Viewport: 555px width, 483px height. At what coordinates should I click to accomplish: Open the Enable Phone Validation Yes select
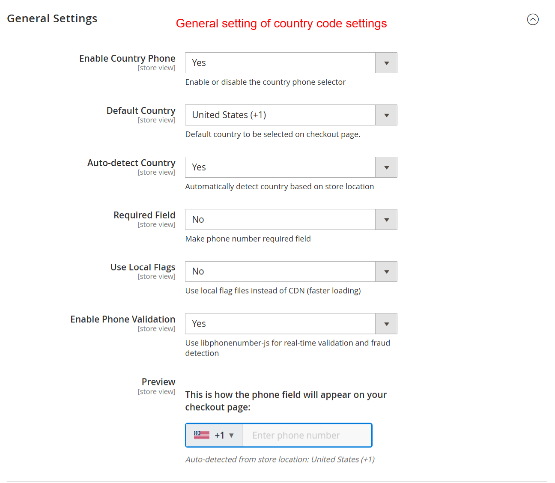(x=280, y=324)
